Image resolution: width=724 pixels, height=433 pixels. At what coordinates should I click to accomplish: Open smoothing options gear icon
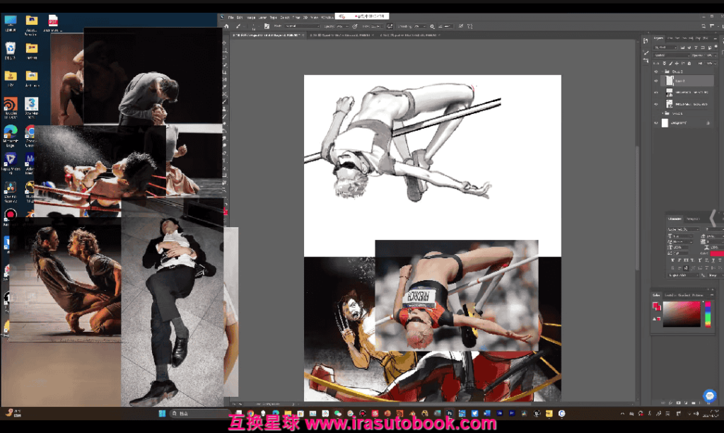point(432,26)
